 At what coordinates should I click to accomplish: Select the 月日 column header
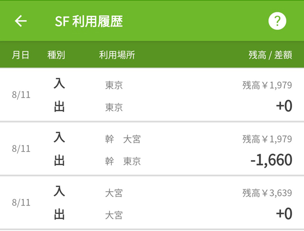[20, 55]
